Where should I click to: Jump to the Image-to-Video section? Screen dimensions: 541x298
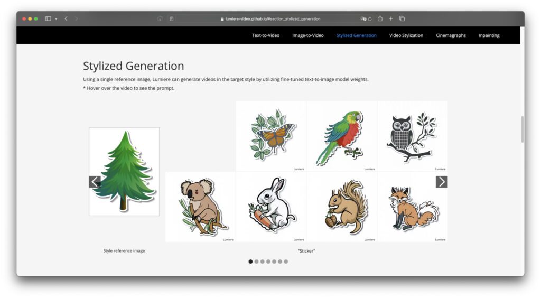pos(308,35)
